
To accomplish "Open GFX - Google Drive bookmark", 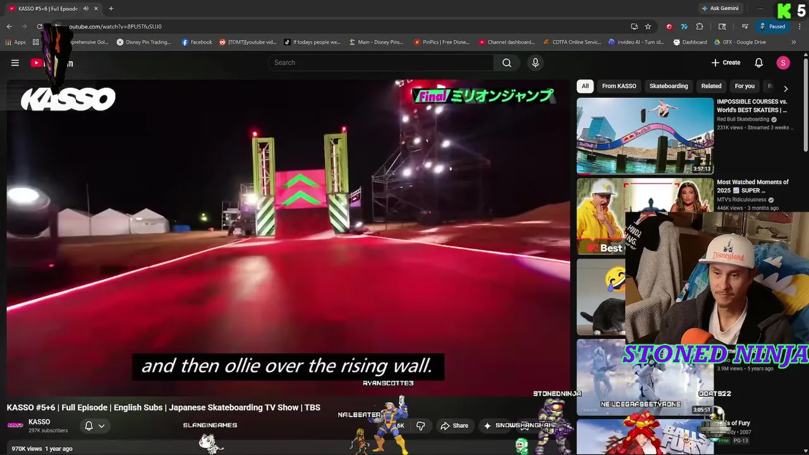I will point(740,42).
